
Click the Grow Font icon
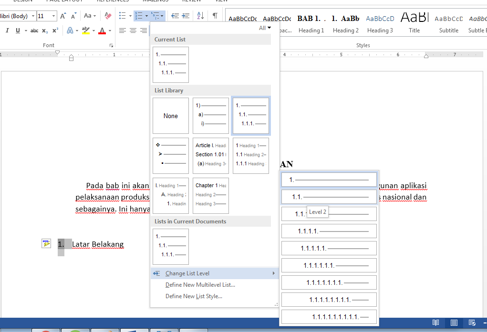pyautogui.click(x=62, y=15)
